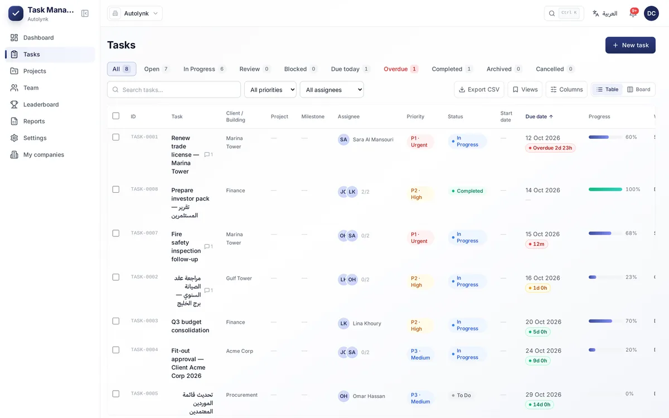Switch language with the العربية translate icon

click(x=595, y=13)
